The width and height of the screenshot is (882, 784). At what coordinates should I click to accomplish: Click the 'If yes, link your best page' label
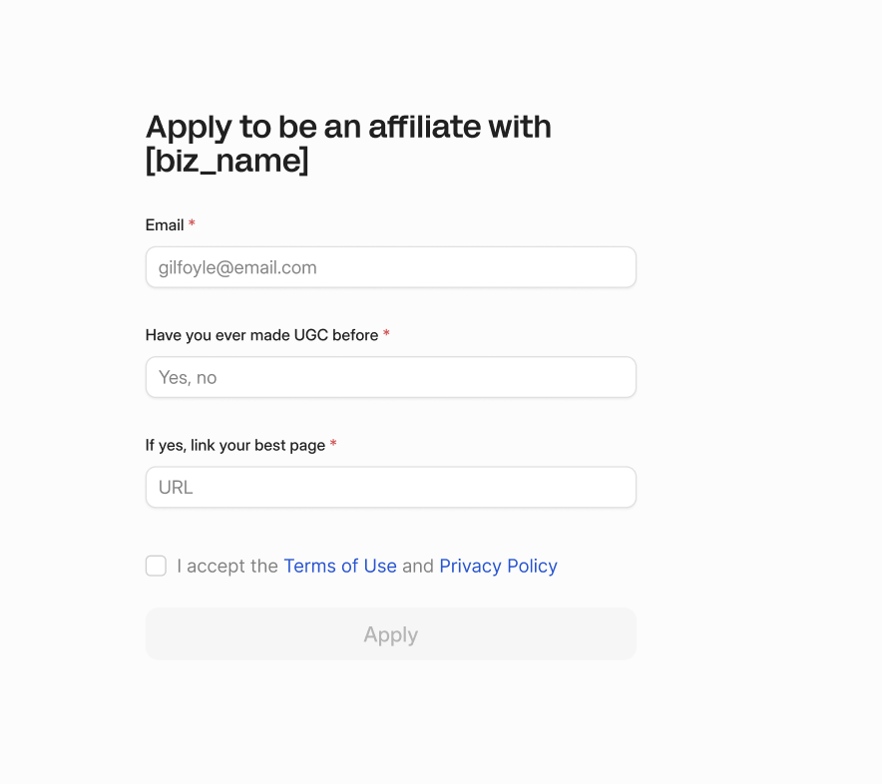coord(235,445)
